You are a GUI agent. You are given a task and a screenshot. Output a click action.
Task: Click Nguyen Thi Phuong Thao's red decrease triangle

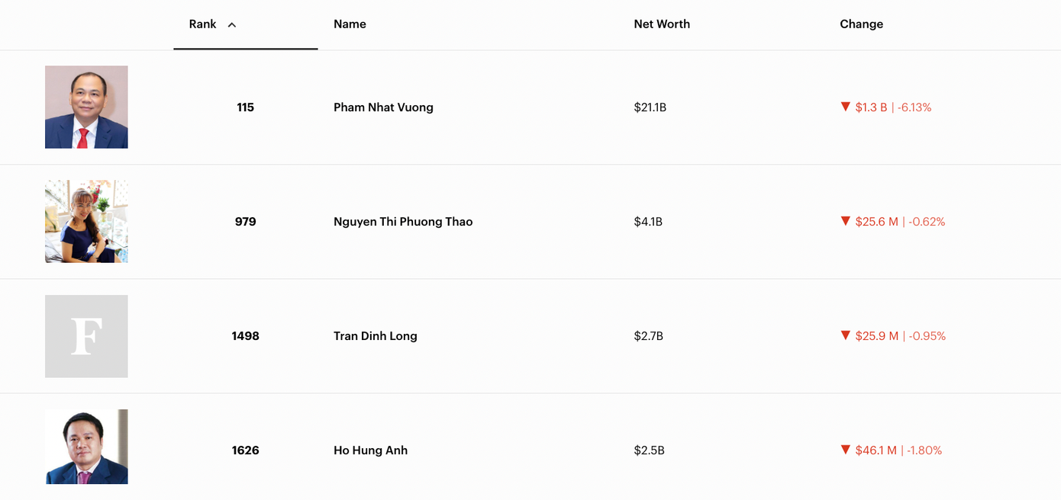(845, 221)
